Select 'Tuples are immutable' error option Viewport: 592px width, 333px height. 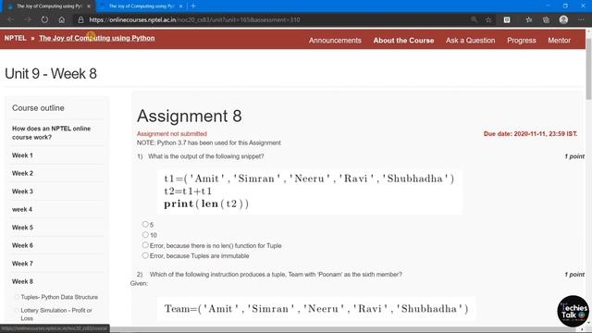pos(145,255)
